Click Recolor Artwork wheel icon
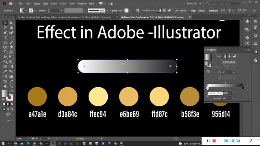The height and width of the screenshot is (146, 260). (x=137, y=11)
